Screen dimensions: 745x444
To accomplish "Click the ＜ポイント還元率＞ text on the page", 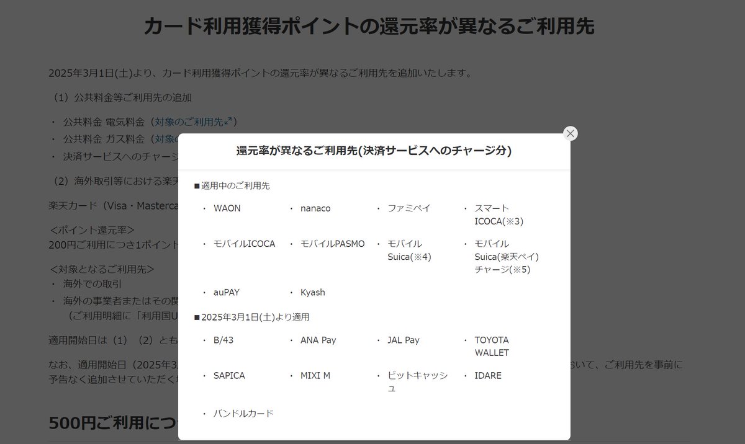I will 91,230.
